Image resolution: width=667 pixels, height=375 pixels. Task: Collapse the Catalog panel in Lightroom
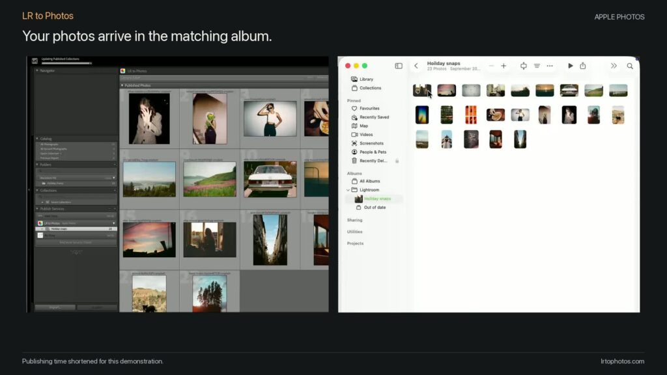coord(37,139)
